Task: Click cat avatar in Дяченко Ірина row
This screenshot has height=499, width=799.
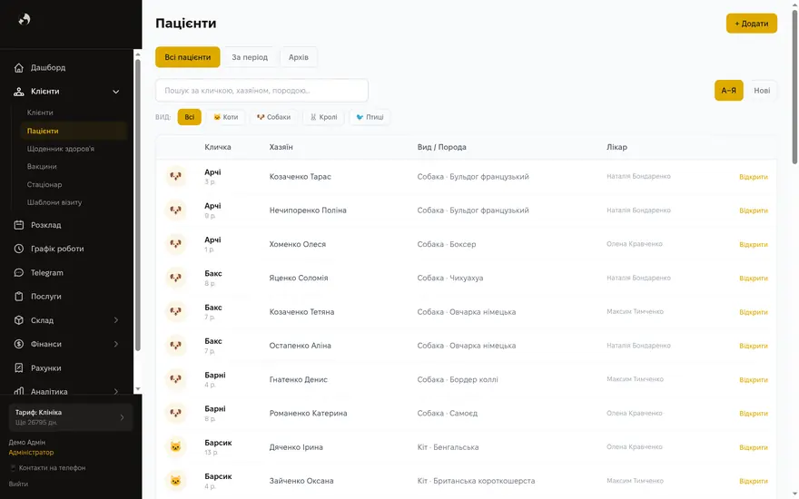Action: [x=176, y=447]
